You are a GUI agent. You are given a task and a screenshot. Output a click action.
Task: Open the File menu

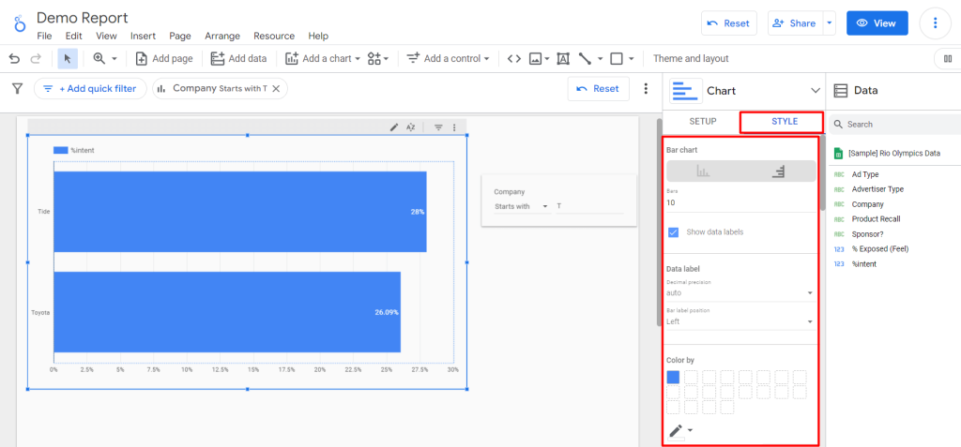point(45,37)
